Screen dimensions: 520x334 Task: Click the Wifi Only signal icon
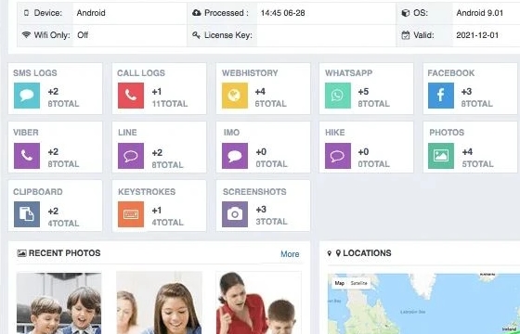[x=26, y=34]
